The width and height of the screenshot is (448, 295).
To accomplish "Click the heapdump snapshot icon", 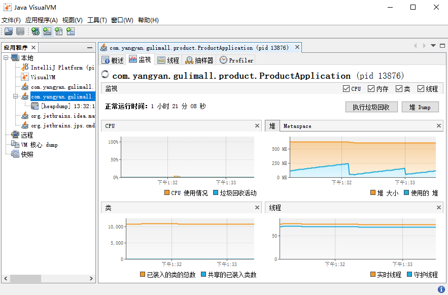I will coord(35,106).
